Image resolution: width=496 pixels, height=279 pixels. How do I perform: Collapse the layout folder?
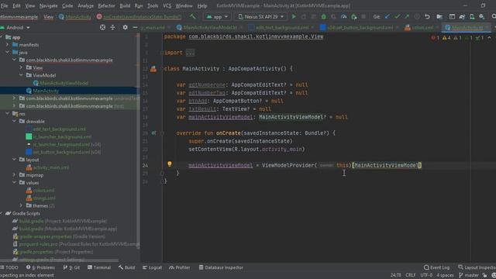click(14, 160)
